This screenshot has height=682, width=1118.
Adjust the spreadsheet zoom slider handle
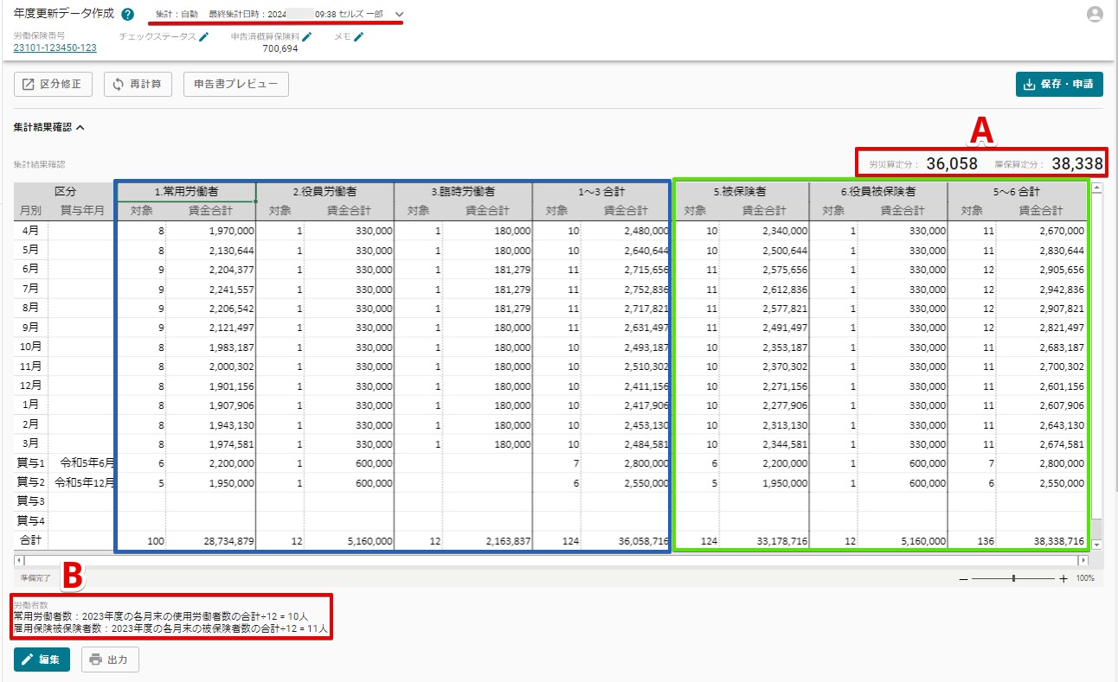(1013, 578)
